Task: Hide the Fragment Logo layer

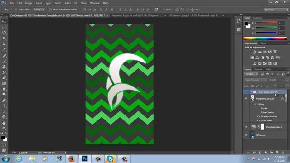Action: pyautogui.click(x=246, y=99)
